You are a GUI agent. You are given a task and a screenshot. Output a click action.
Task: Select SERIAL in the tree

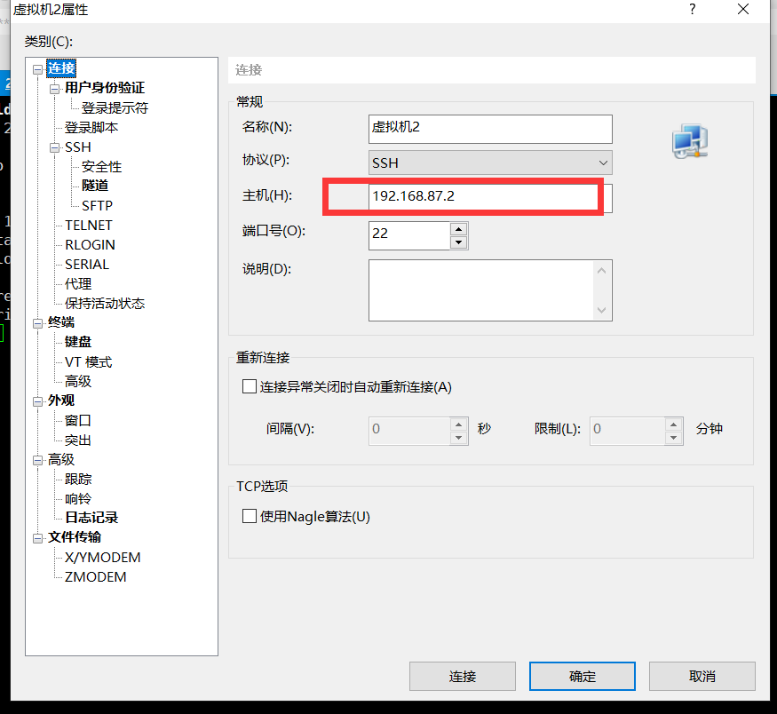pos(87,265)
